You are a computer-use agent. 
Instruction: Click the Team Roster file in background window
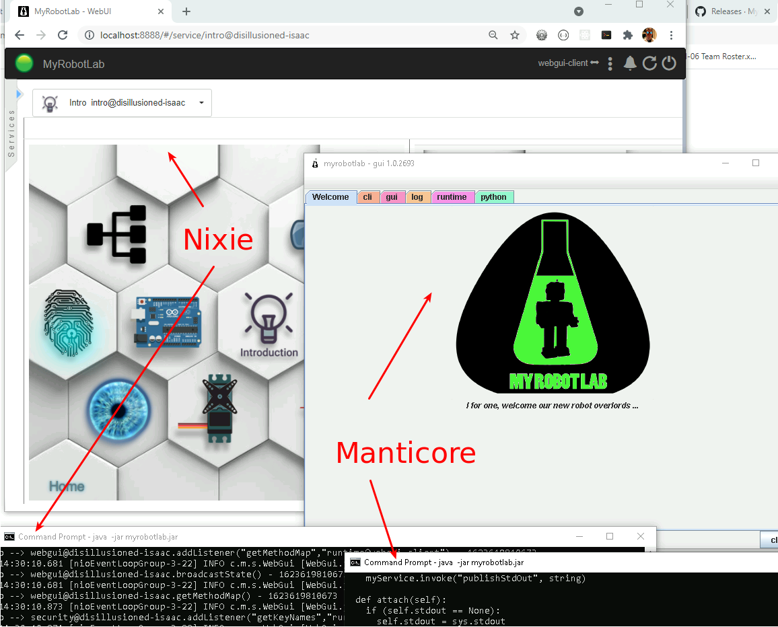click(723, 57)
